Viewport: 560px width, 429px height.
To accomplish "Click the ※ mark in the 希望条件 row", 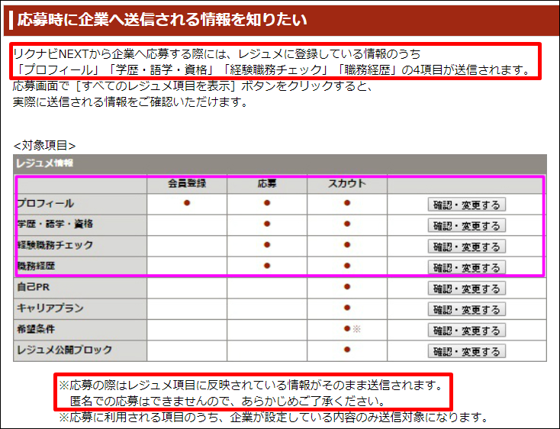I will (356, 329).
